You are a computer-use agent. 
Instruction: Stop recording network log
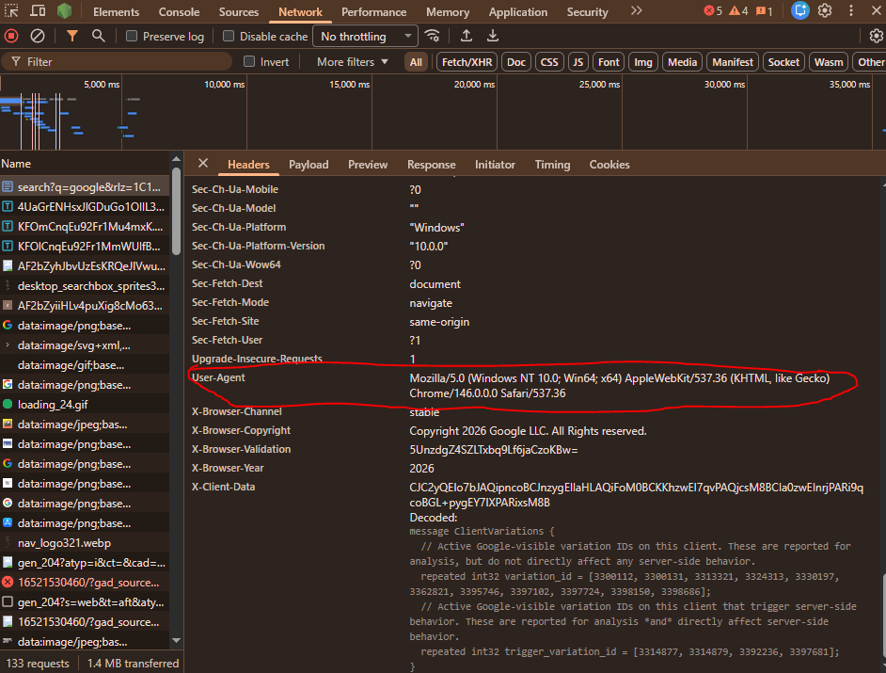click(x=11, y=36)
